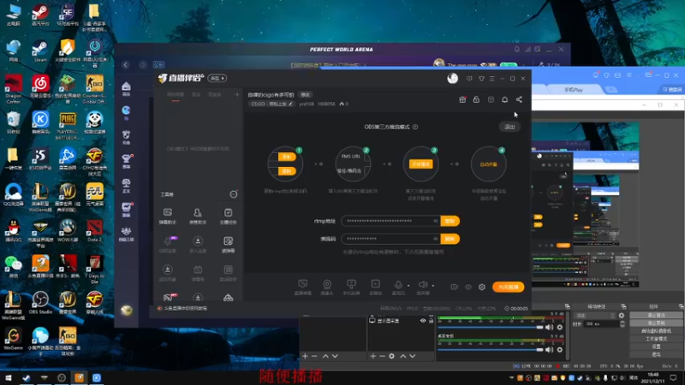Copy the stream key with the 复制 button
The width and height of the screenshot is (685, 385).
click(x=450, y=239)
